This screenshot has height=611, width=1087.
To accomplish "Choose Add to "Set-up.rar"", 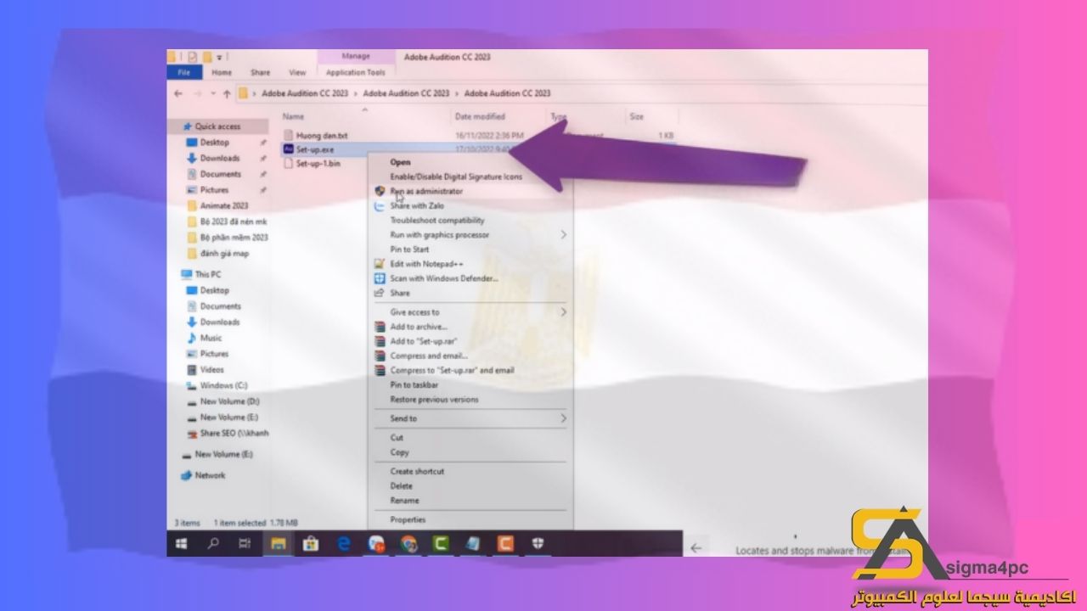I will coord(424,341).
